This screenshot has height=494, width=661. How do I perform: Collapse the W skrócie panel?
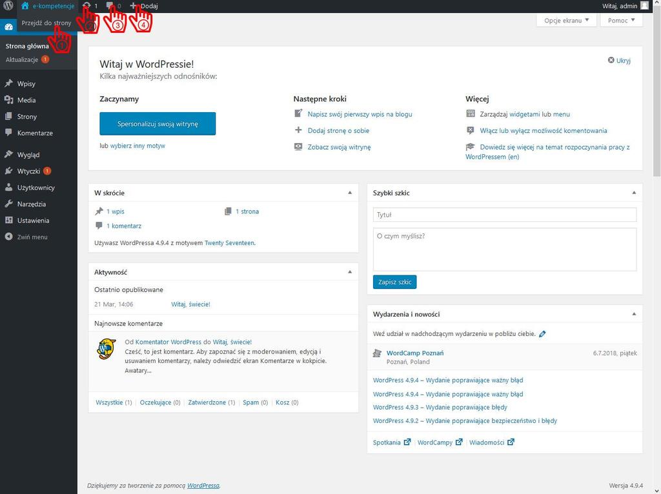(x=350, y=192)
